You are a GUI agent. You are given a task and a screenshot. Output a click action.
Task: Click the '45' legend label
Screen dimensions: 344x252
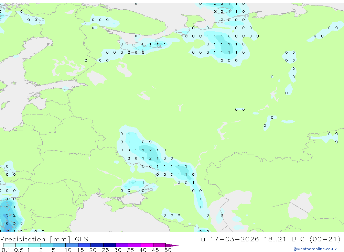155,250
